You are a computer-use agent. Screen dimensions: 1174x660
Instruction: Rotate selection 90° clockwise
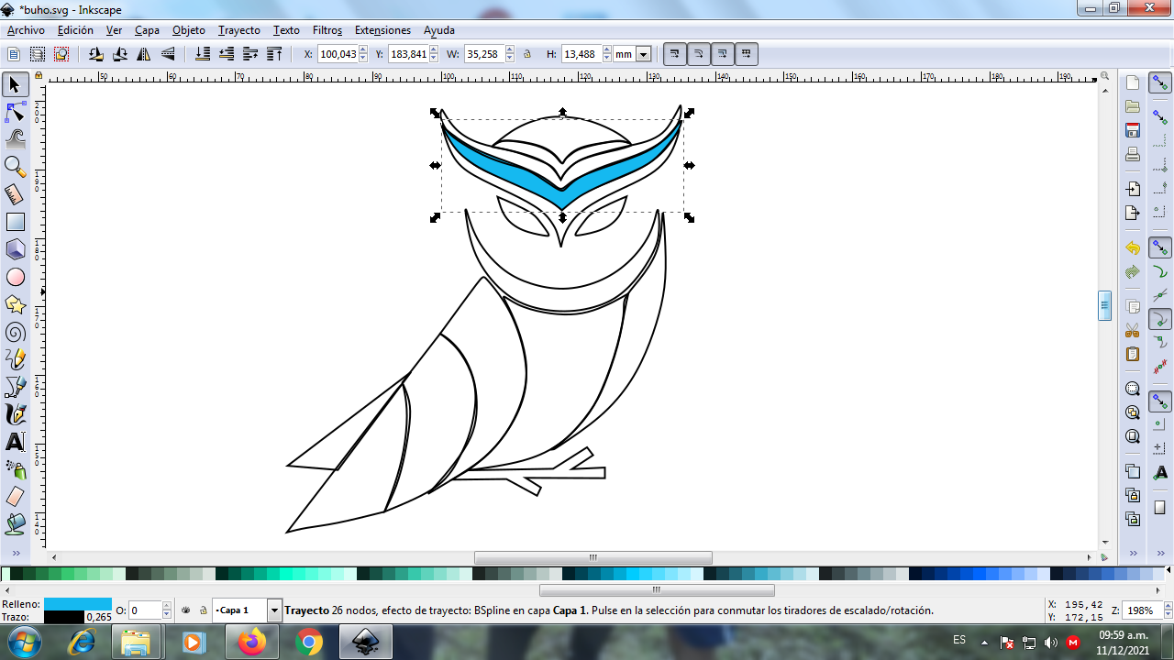(120, 54)
